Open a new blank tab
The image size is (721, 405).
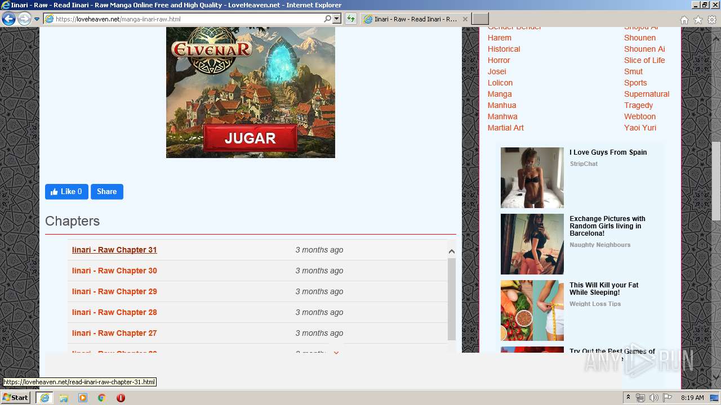(x=480, y=19)
